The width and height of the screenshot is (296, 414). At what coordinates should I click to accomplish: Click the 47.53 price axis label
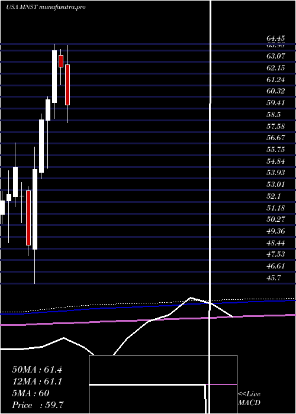[x=276, y=254]
